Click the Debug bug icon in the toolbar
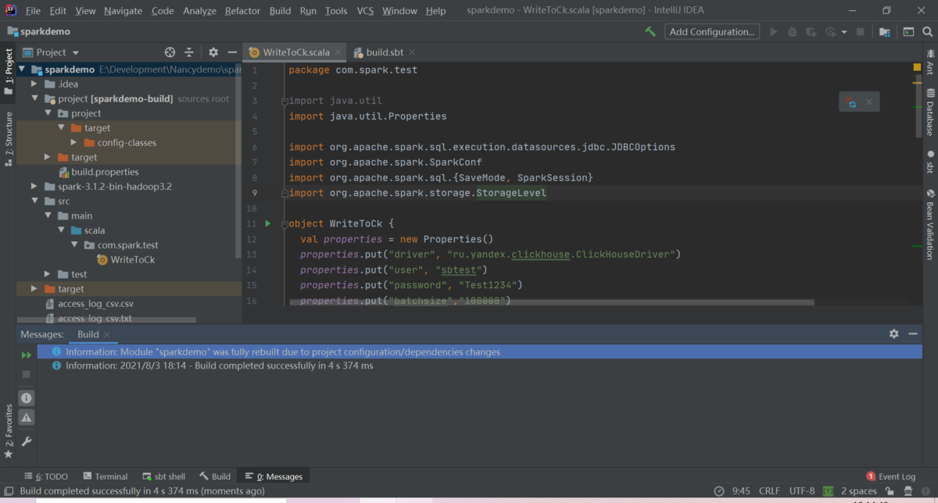Image resolution: width=938 pixels, height=503 pixels. click(793, 32)
